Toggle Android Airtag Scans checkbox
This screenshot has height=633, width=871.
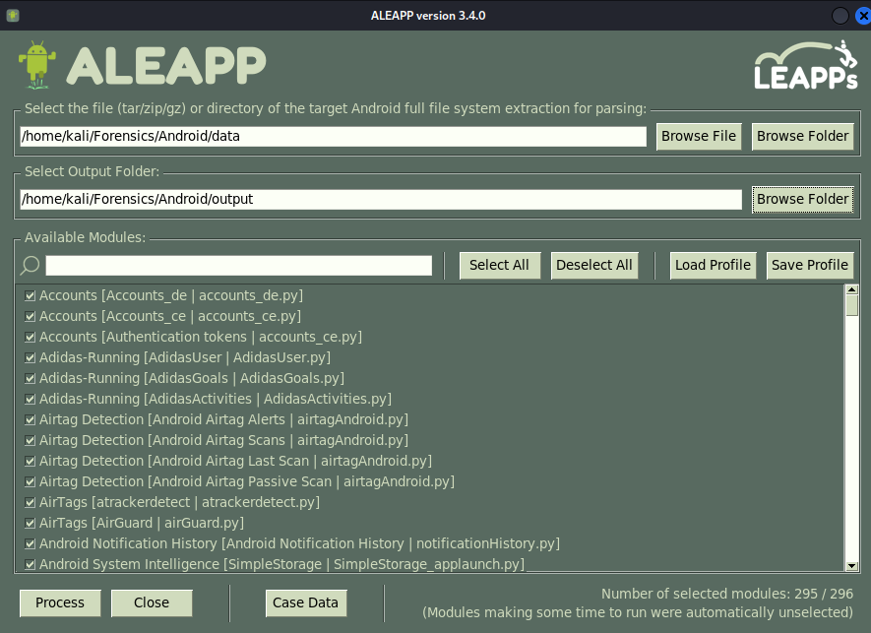pos(30,441)
